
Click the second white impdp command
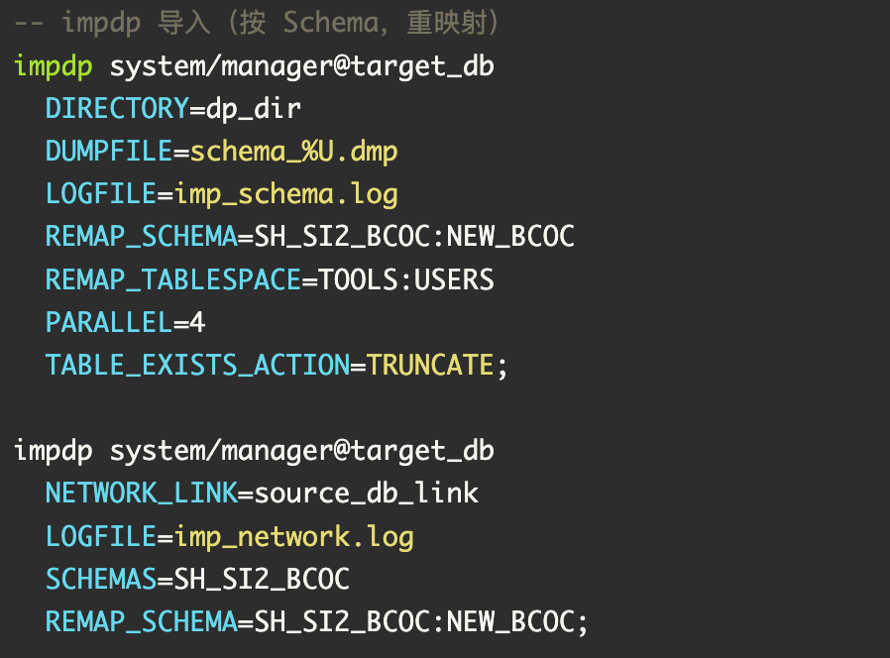[53, 451]
